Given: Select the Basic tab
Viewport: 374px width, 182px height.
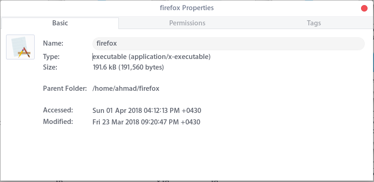Looking at the screenshot, I should pyautogui.click(x=60, y=23).
